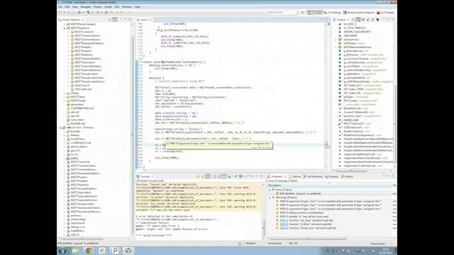454x255 pixels.
Task: Select the Call Hierarchy tab
Action: (x=313, y=176)
